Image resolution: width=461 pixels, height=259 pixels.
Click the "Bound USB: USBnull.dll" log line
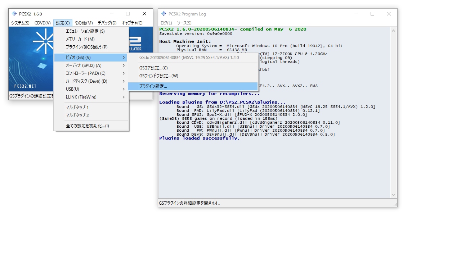pos(253,126)
